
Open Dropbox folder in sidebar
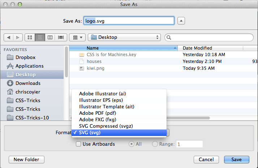25,57
